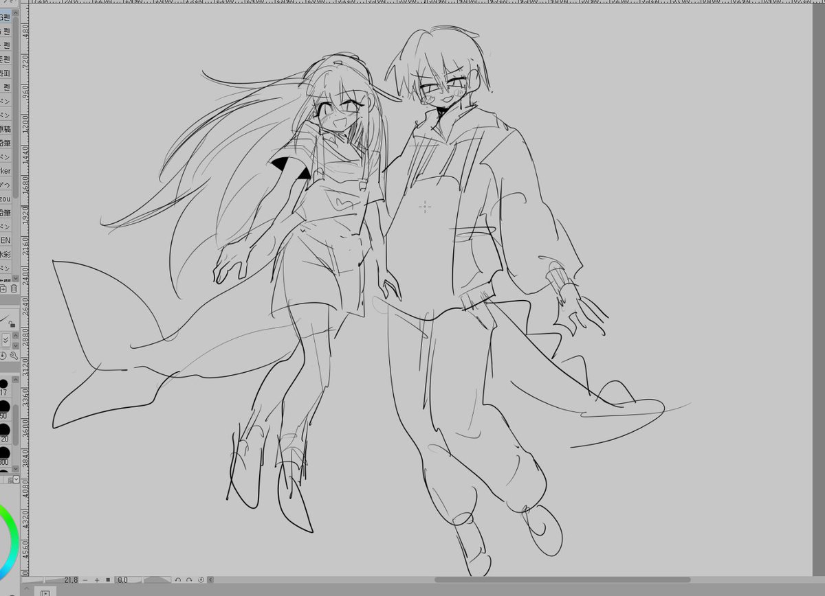Open the bottom dock panel icon
Viewport: 825px width, 596px height.
[45, 592]
